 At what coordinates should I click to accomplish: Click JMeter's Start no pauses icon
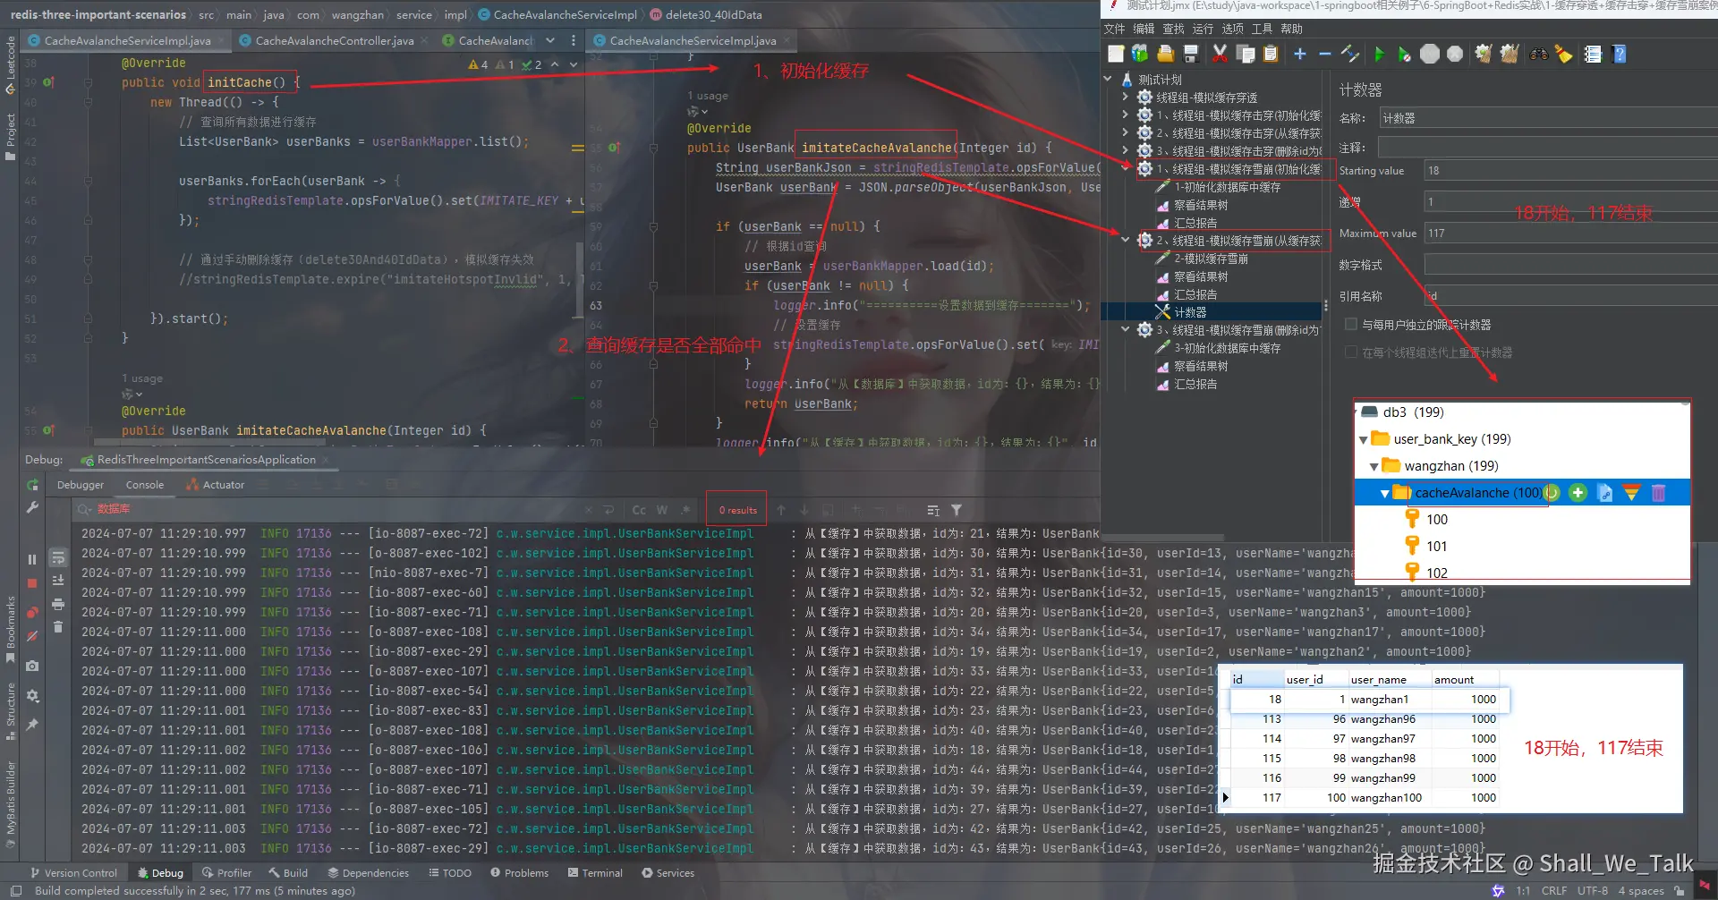[x=1405, y=54]
